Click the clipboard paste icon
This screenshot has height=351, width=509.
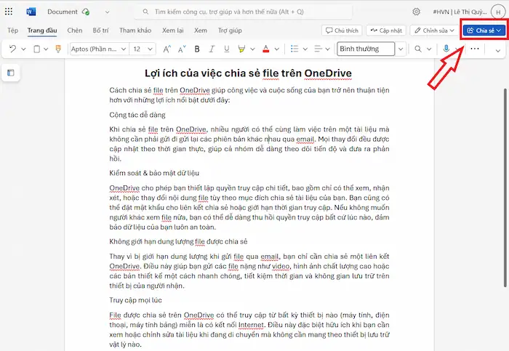click(x=36, y=49)
